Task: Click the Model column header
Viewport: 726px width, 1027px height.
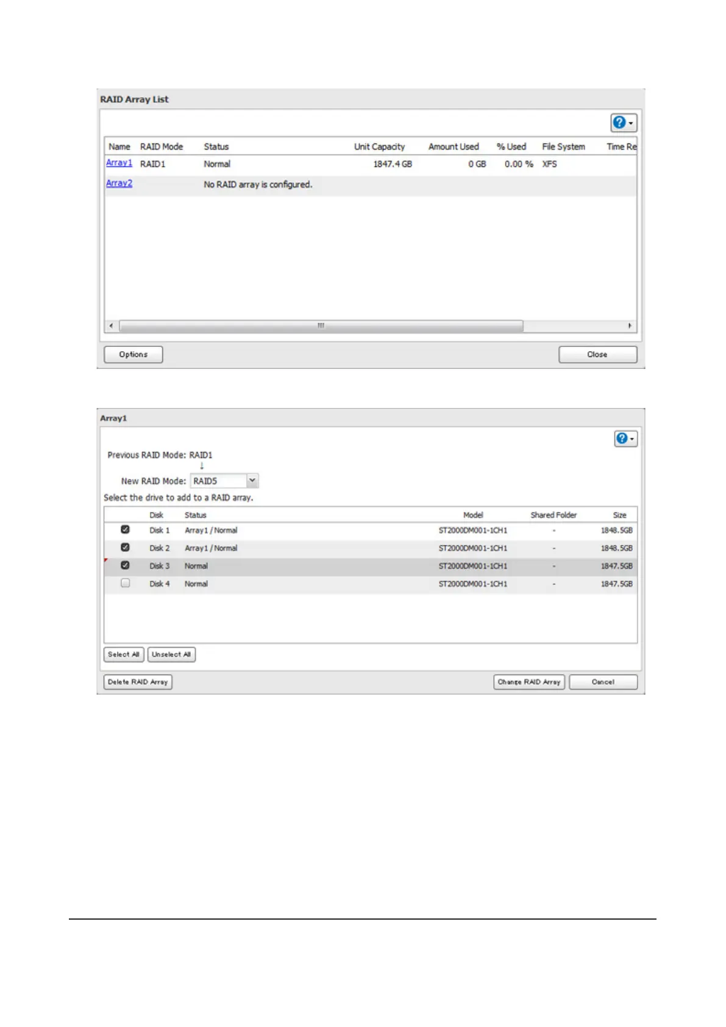Action: click(473, 515)
